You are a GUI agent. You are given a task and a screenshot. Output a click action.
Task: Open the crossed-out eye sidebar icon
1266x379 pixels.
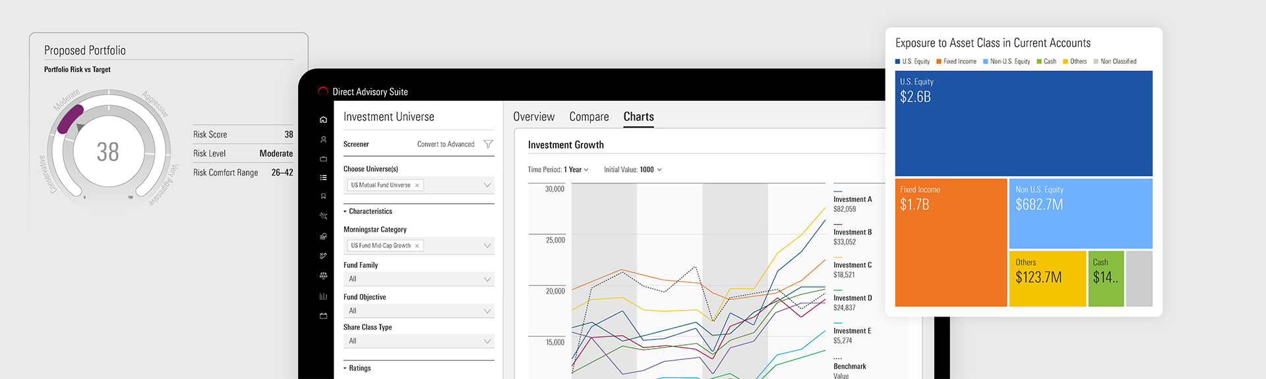coord(323,216)
